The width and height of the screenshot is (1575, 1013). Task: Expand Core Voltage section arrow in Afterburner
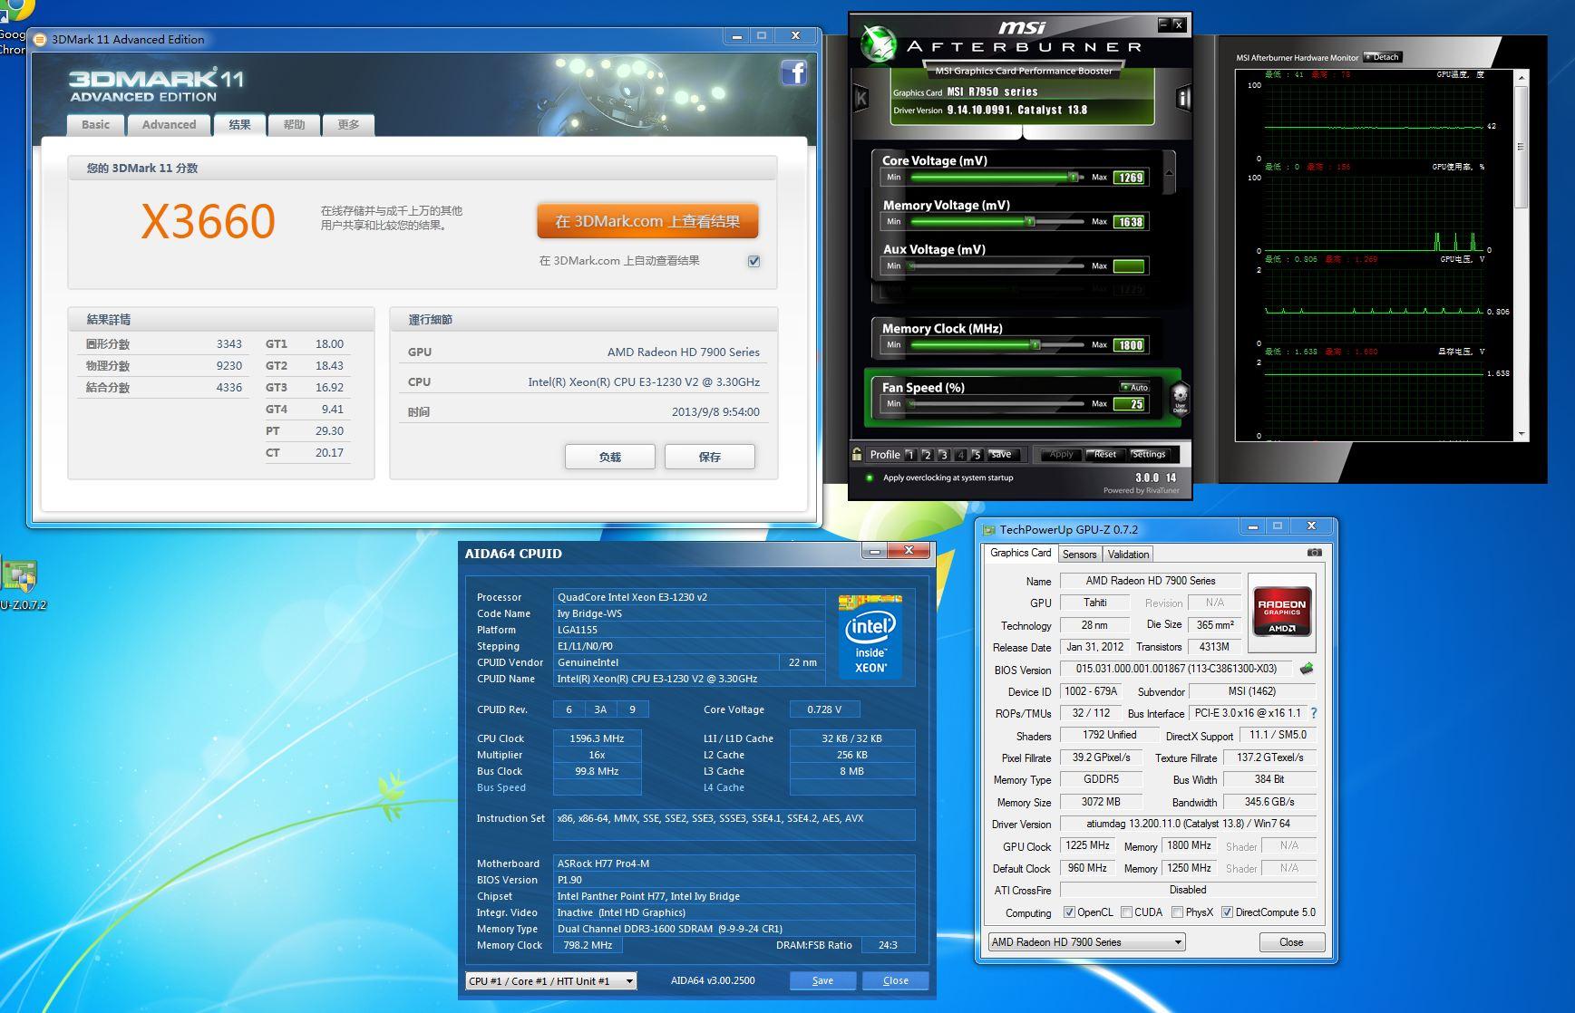[x=1169, y=171]
